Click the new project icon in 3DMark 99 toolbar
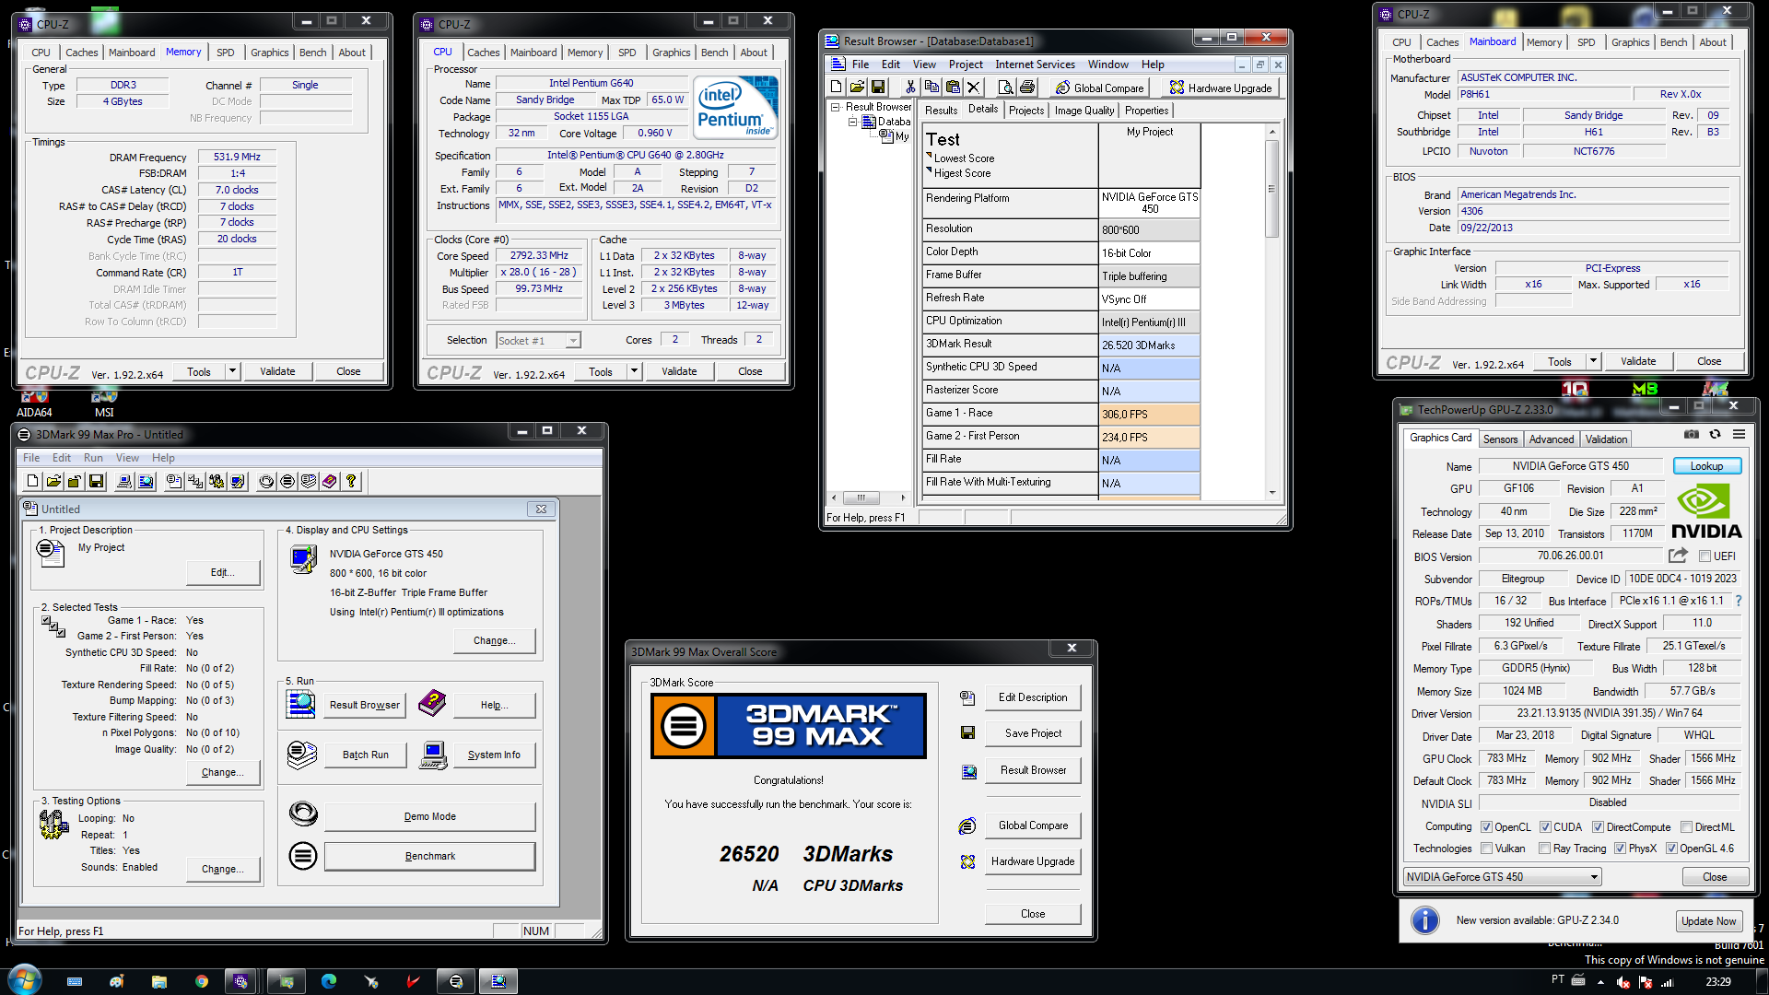 [33, 481]
